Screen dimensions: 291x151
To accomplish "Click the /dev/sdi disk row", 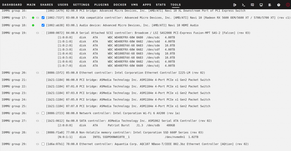I will (116, 62).
